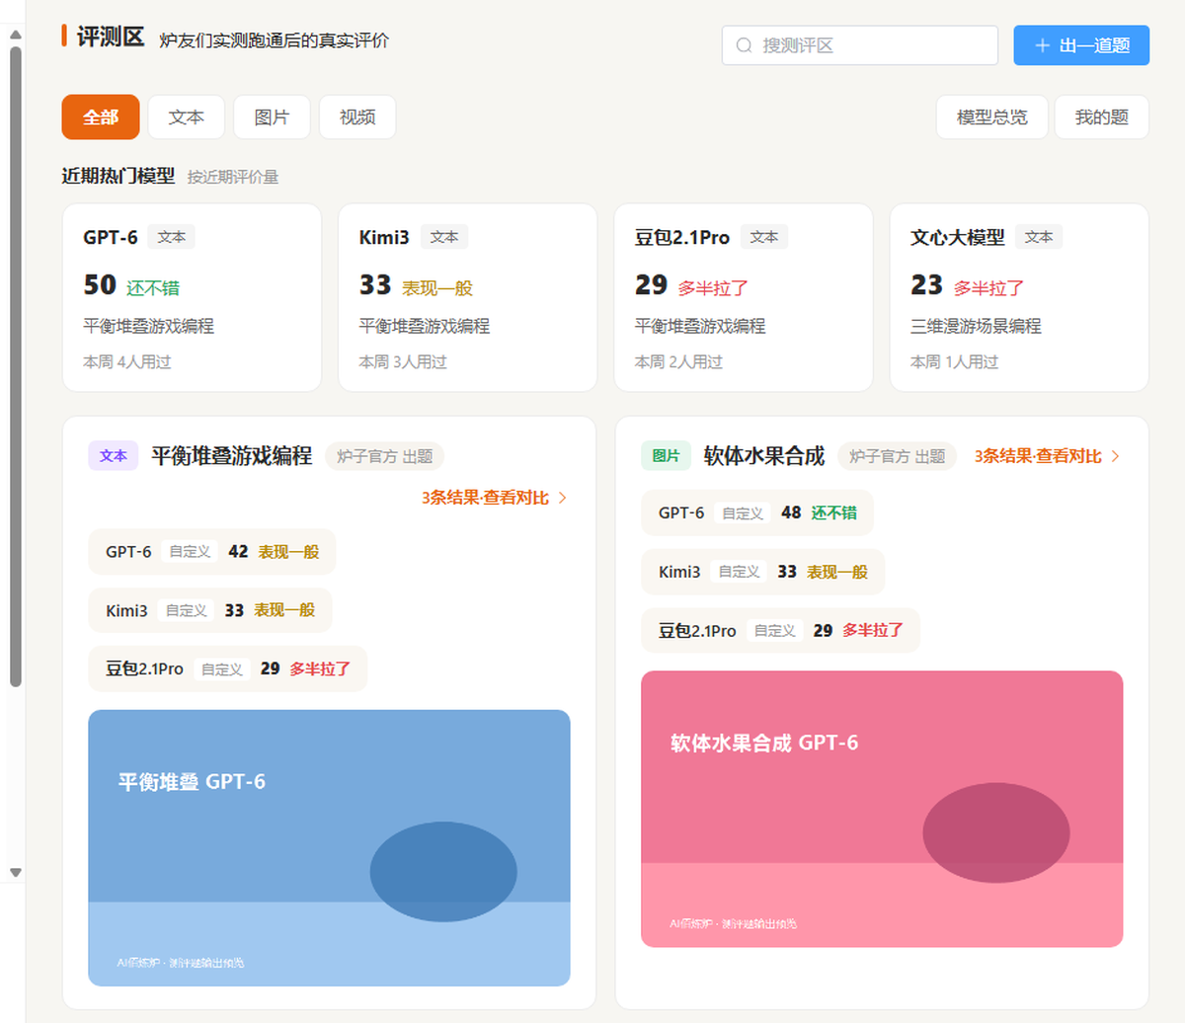Click the 按近期评价量 sort label
This screenshot has width=1185, height=1023.
[233, 177]
